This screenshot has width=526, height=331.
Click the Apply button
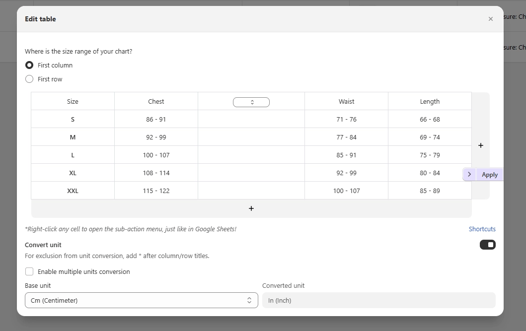coord(490,175)
